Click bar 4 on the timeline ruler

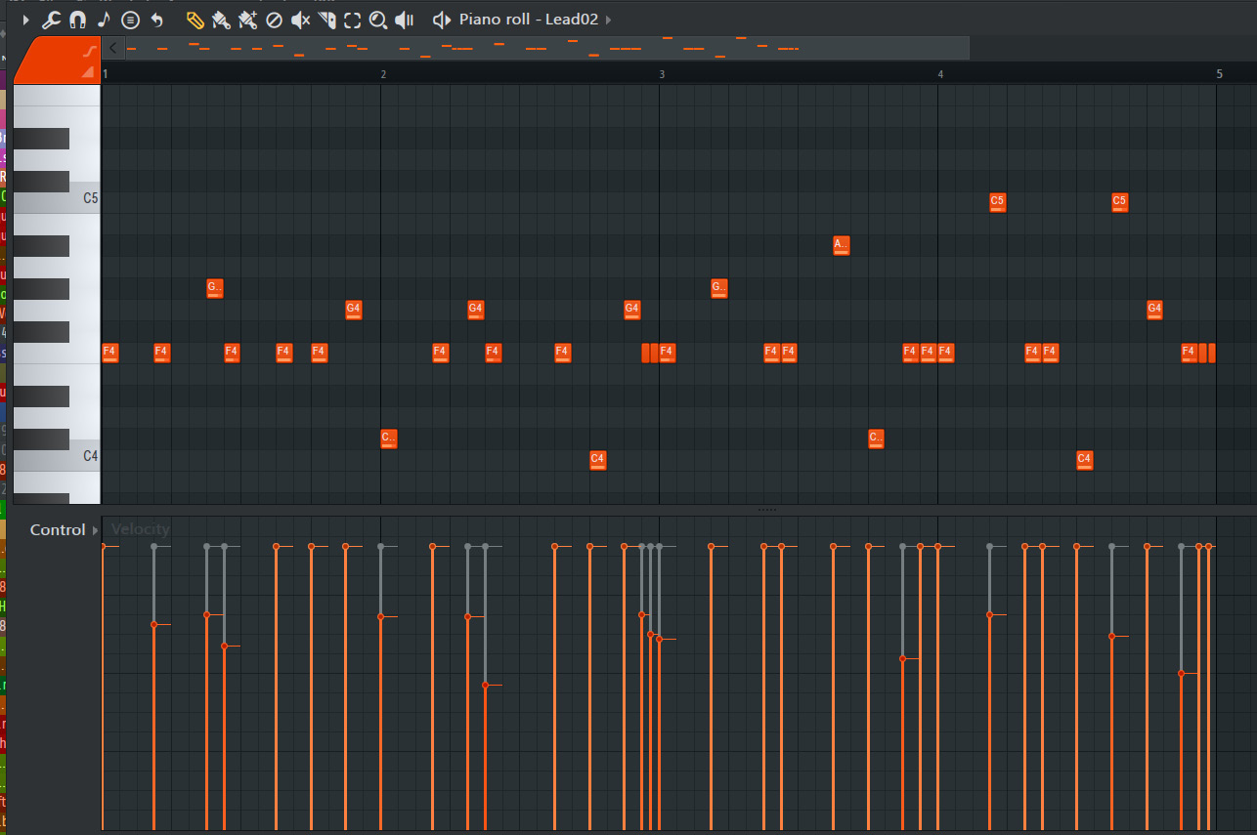pos(940,74)
